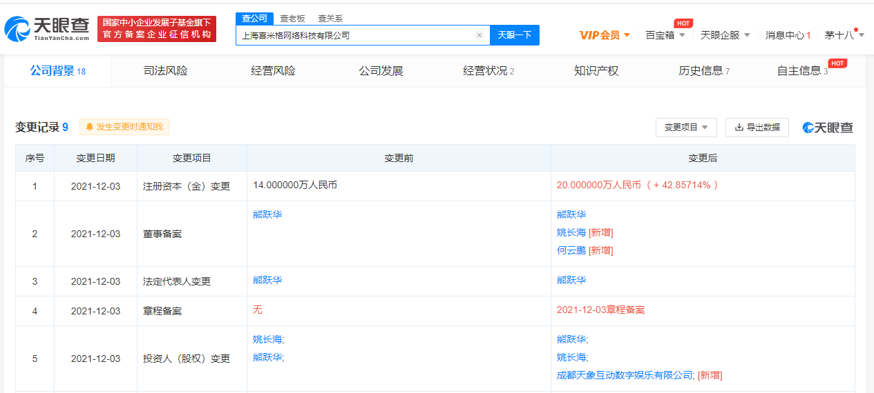
Task: Click the 变更项目 column header
Action: [192, 158]
